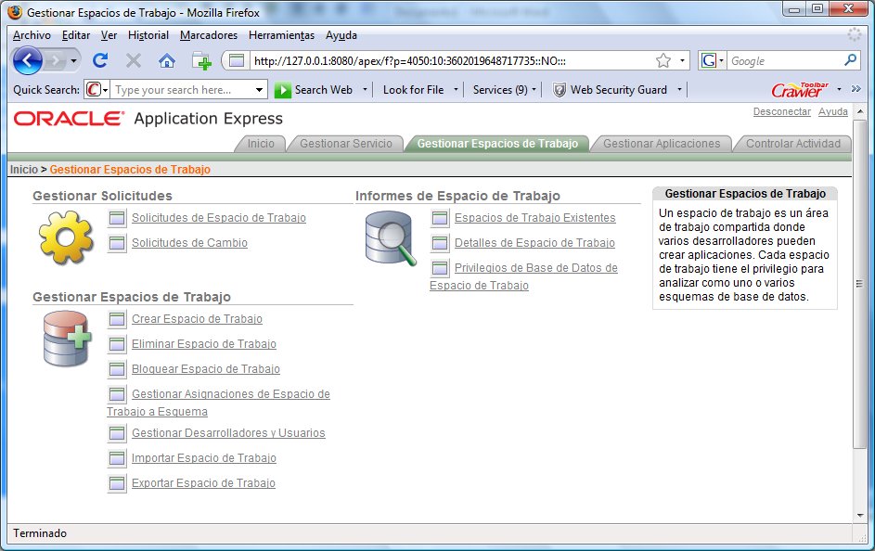Open the Espacios de Trabajo Existentes link
875x551 pixels.
(x=535, y=218)
